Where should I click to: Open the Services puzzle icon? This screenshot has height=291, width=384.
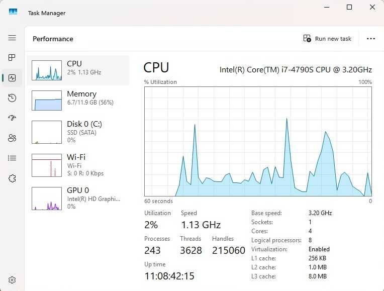[12, 178]
